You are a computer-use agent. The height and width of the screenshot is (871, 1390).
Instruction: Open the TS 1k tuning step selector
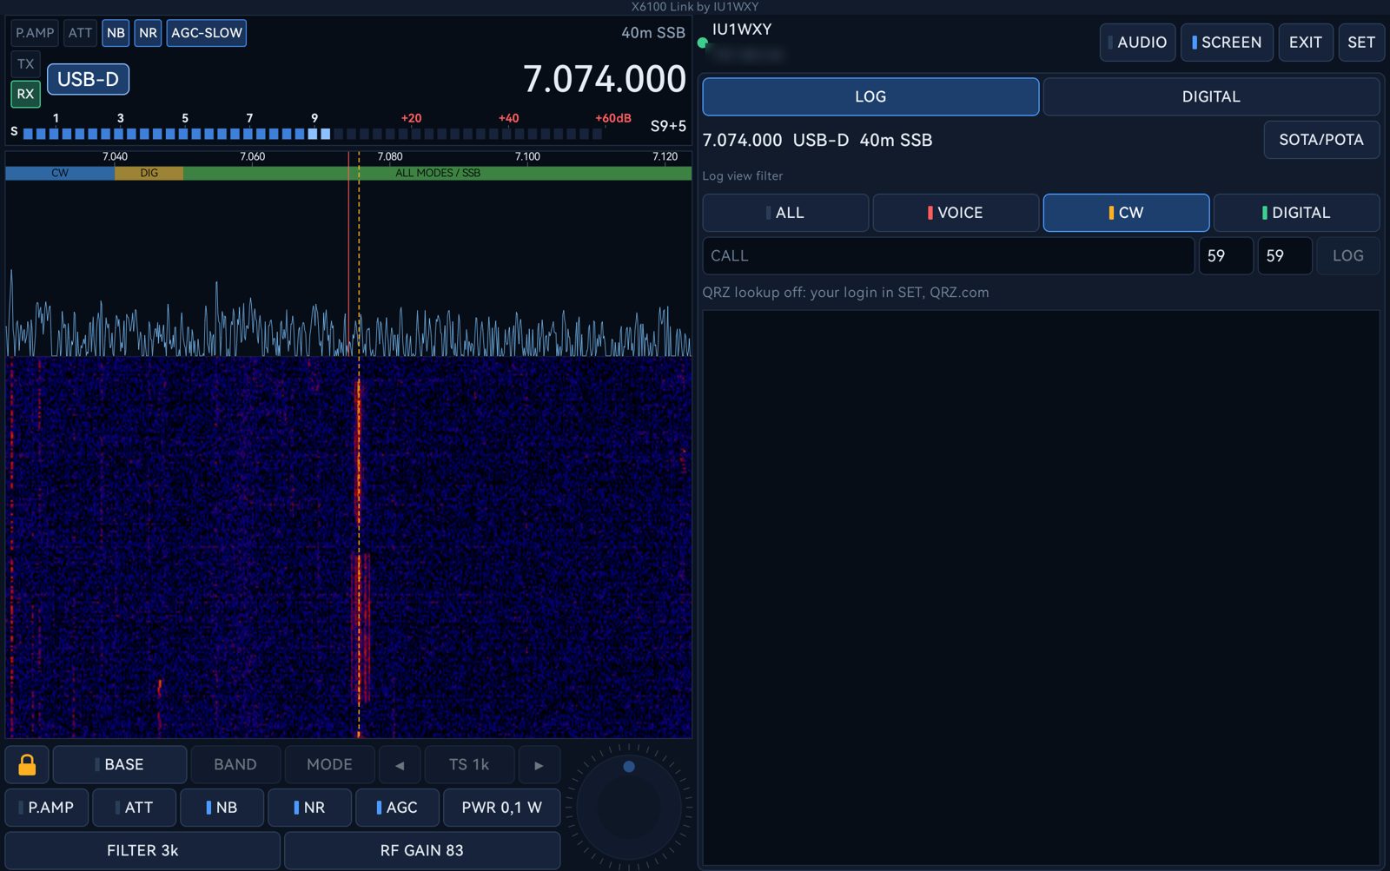pyautogui.click(x=469, y=764)
